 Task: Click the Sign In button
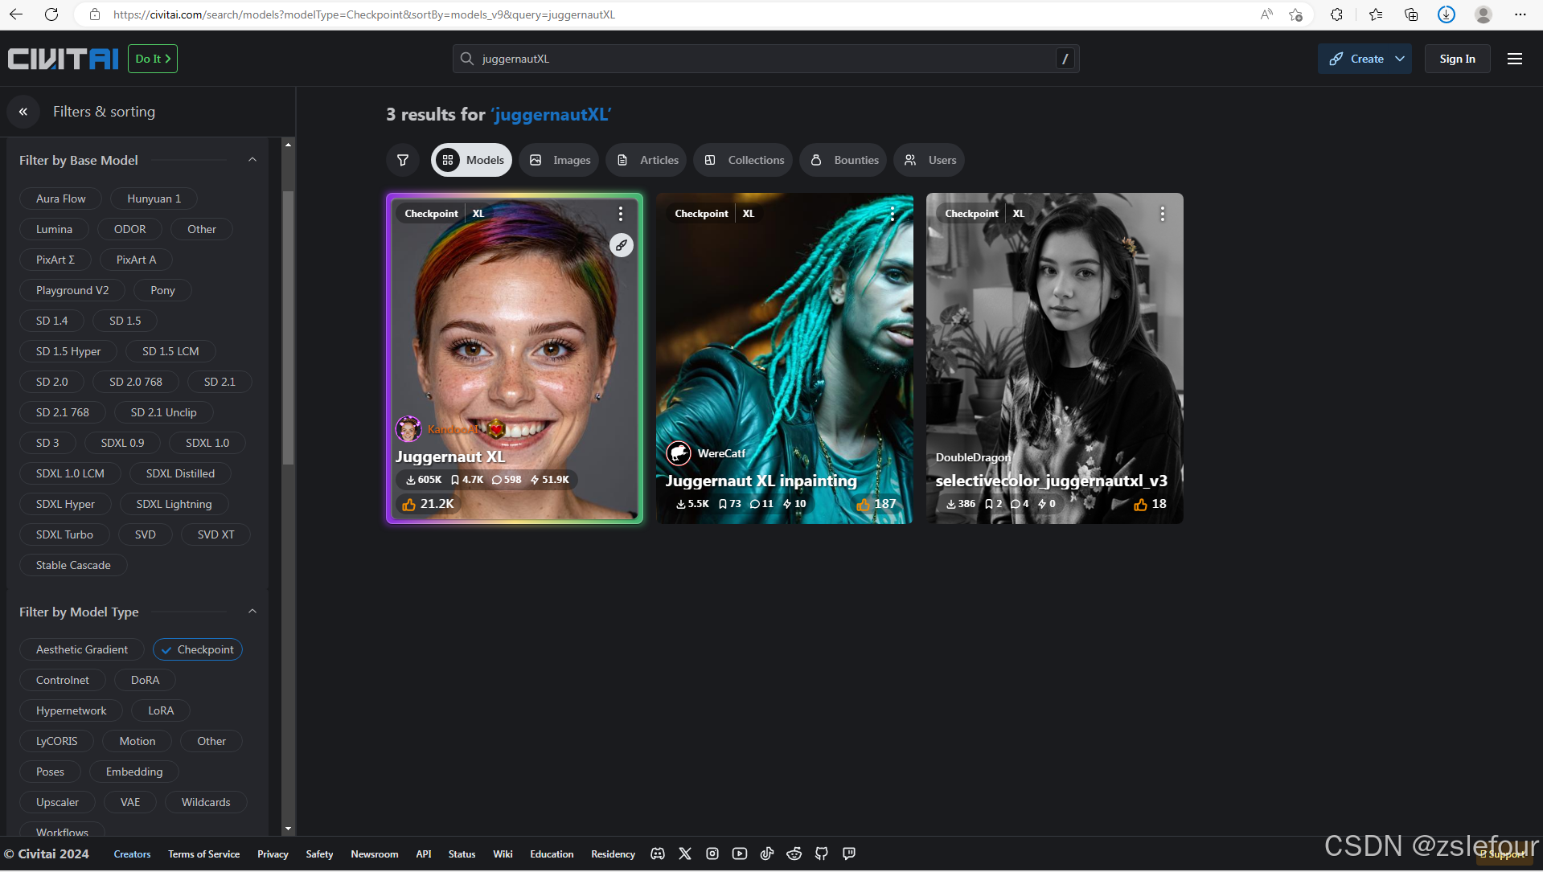(1457, 59)
